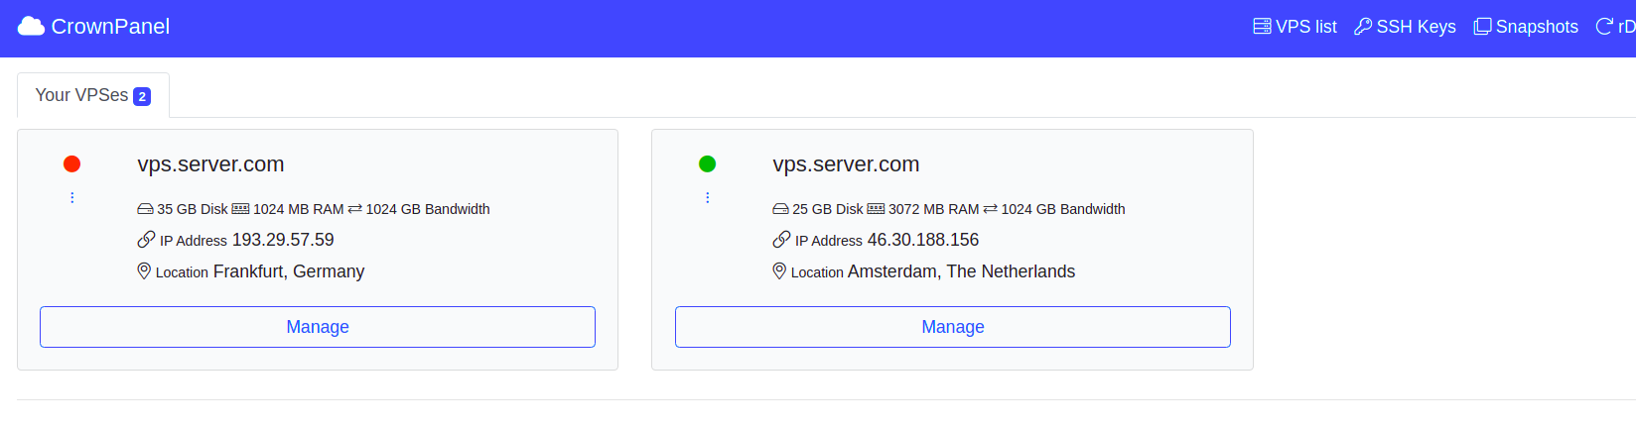
Task: Click the VPS count badge showing 2
Action: (x=142, y=96)
